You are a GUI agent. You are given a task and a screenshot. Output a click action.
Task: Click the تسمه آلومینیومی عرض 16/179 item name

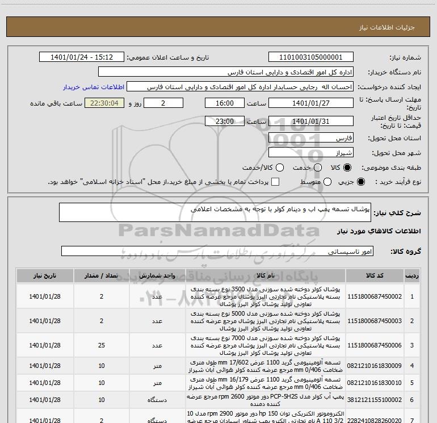point(266,383)
